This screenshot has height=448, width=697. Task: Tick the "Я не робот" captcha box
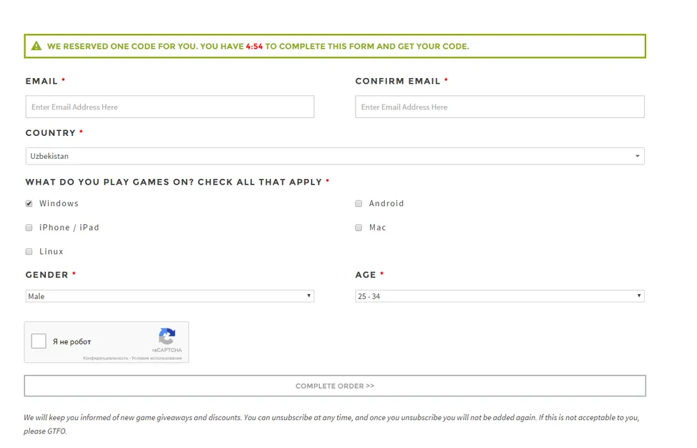pyautogui.click(x=39, y=341)
